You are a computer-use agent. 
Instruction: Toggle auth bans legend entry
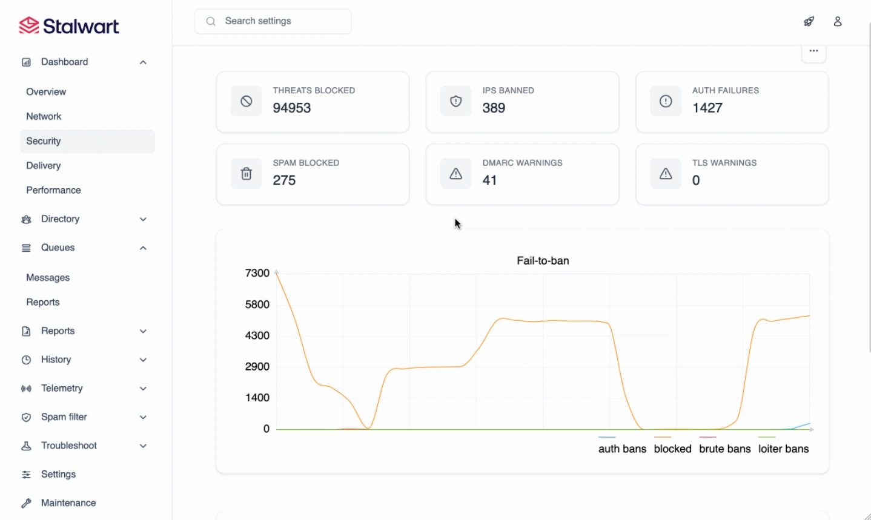click(622, 449)
